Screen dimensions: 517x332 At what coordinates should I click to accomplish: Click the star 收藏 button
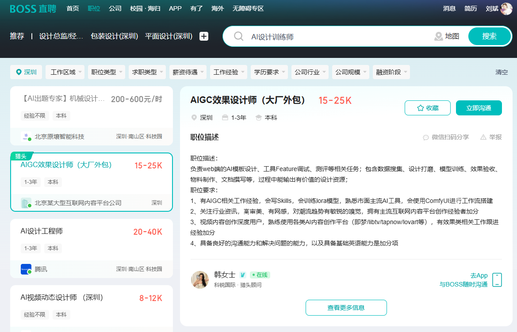(x=427, y=108)
